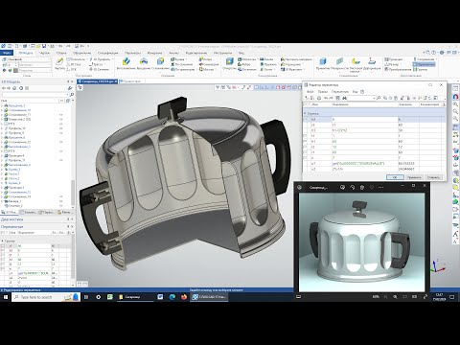
Task: Toggle visibility eye for Профиль_10 row
Action: tap(60, 128)
